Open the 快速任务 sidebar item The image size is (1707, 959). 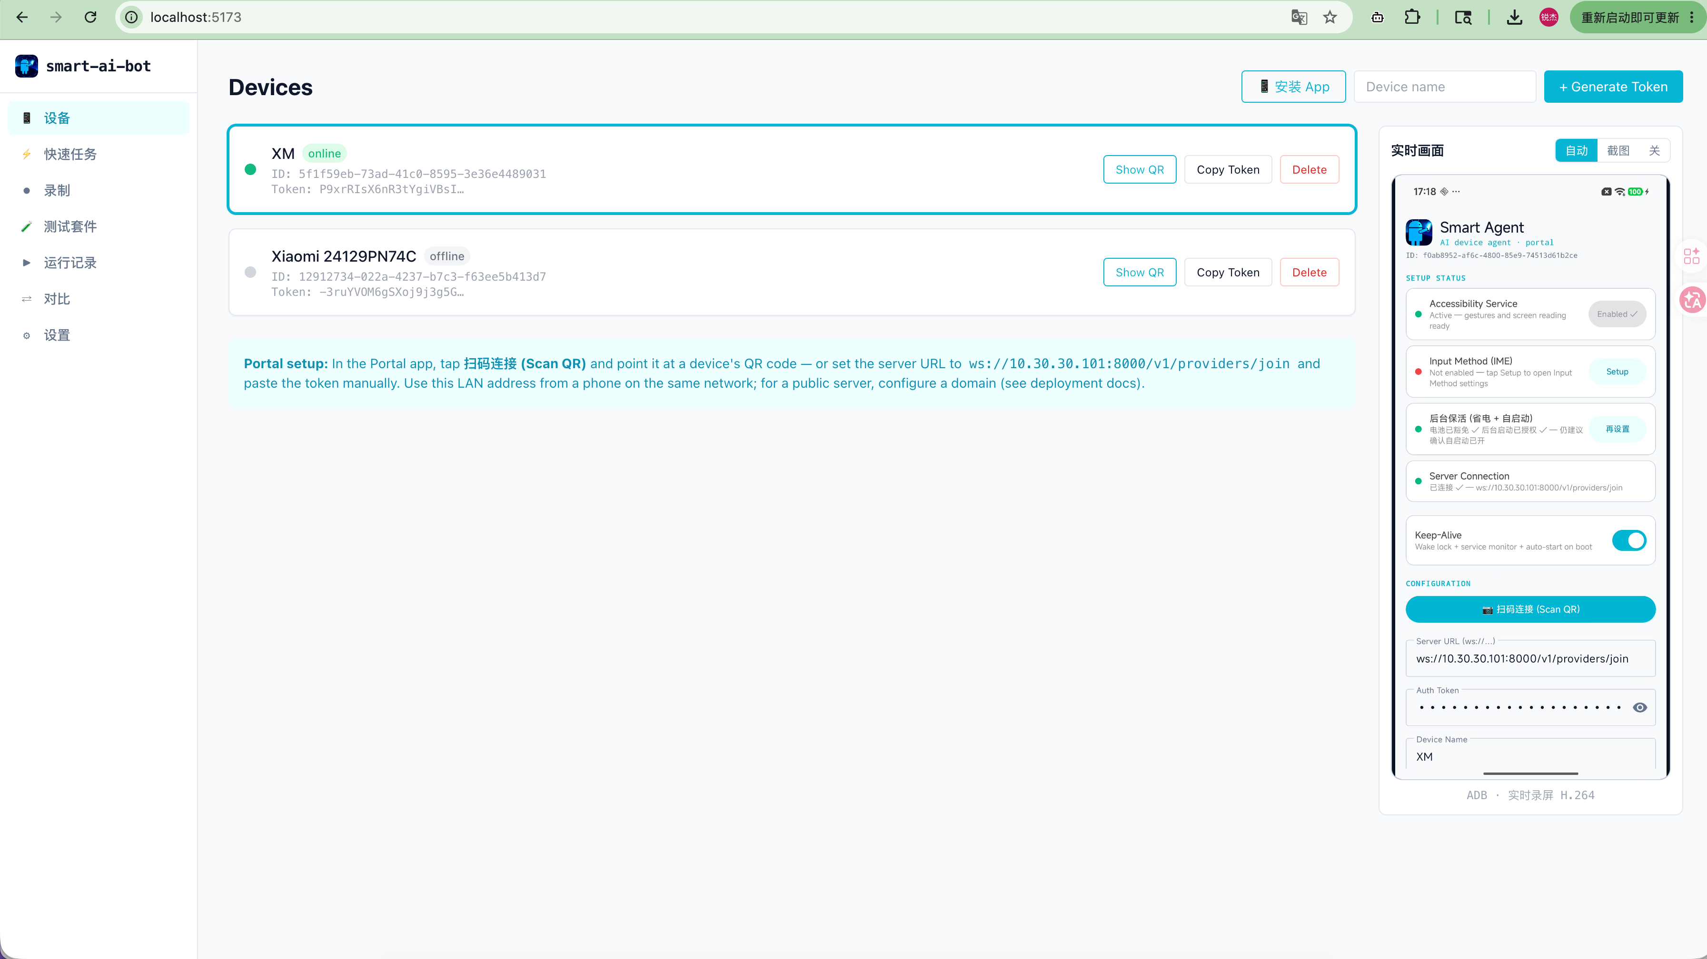tap(98, 154)
